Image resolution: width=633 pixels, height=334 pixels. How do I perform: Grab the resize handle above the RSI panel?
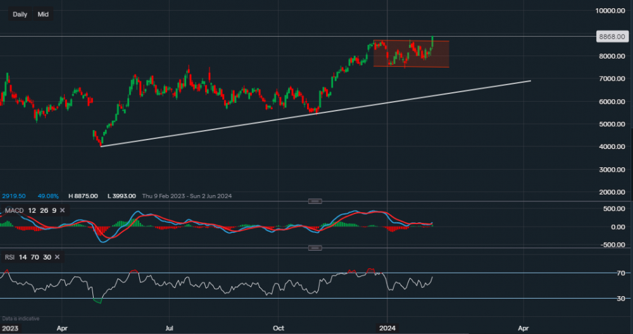point(315,248)
